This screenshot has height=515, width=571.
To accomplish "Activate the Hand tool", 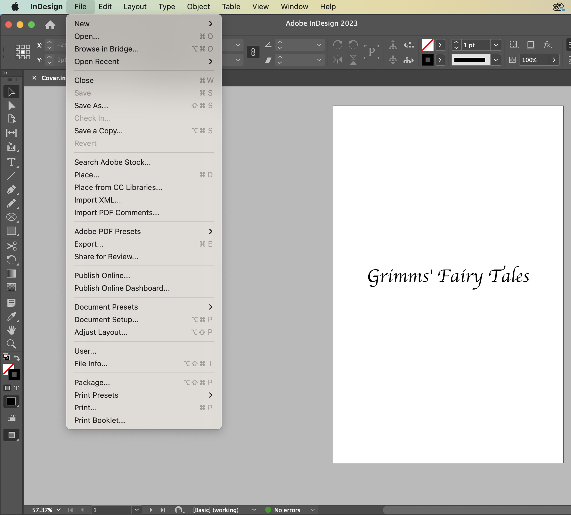I will pyautogui.click(x=11, y=330).
